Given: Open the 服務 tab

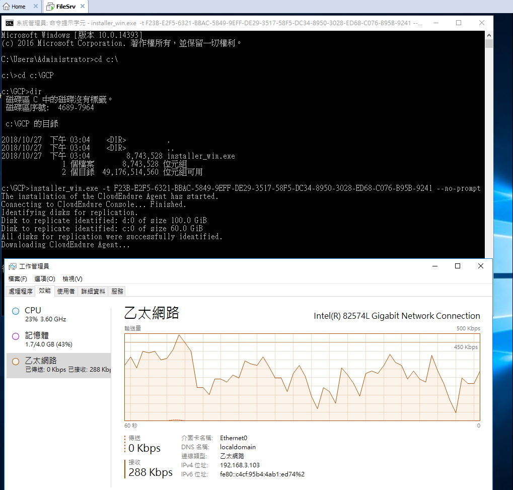Looking at the screenshot, I should coord(117,291).
